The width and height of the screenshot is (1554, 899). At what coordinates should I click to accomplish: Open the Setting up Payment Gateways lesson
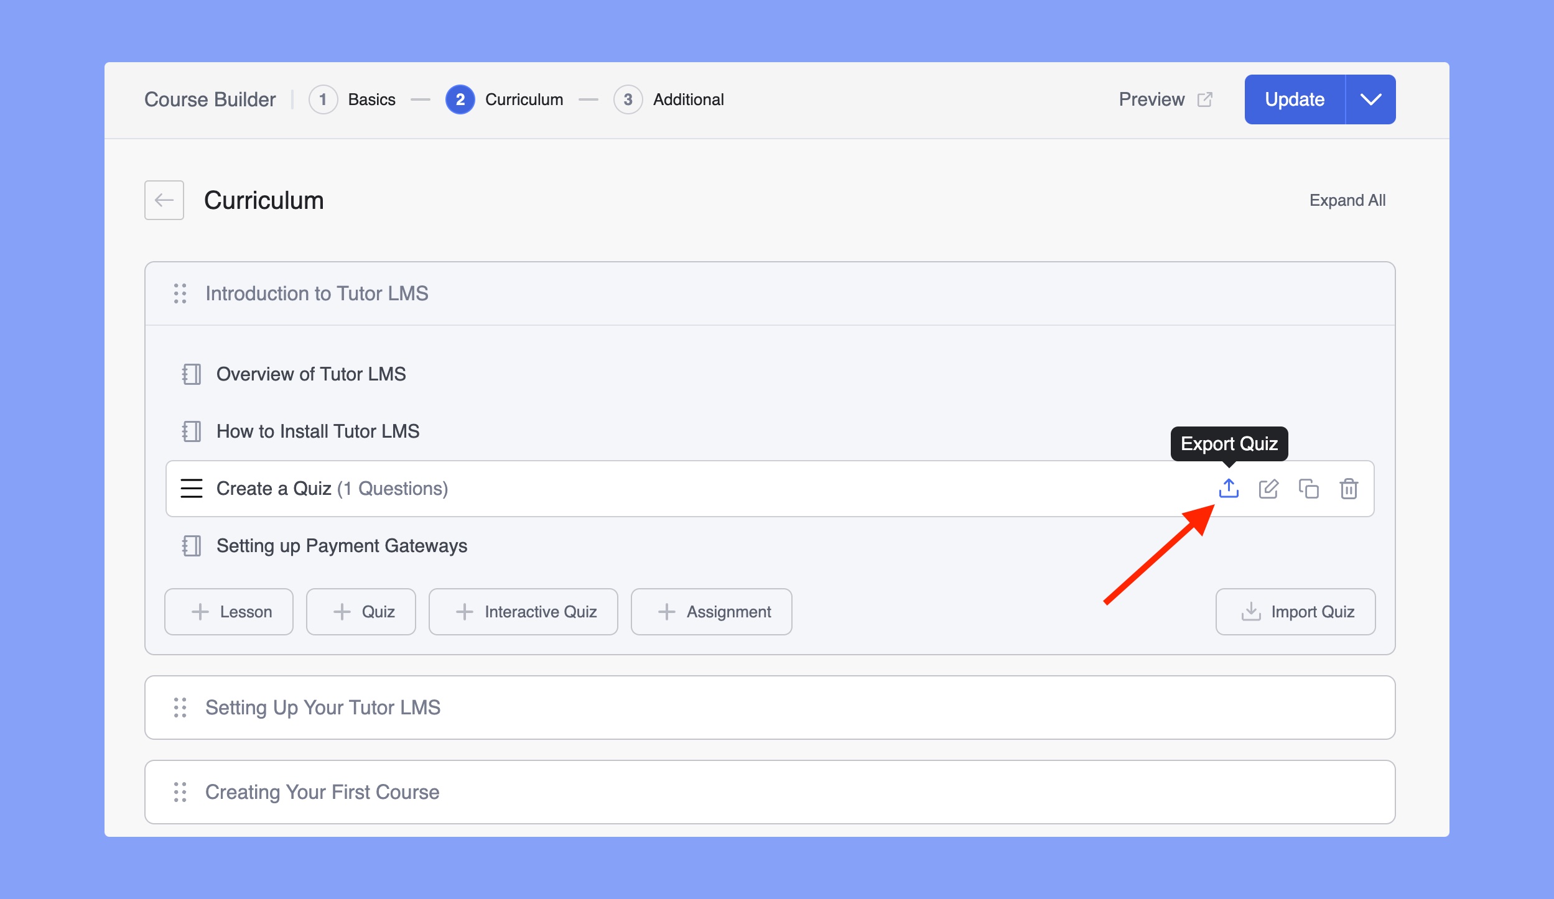click(x=342, y=546)
